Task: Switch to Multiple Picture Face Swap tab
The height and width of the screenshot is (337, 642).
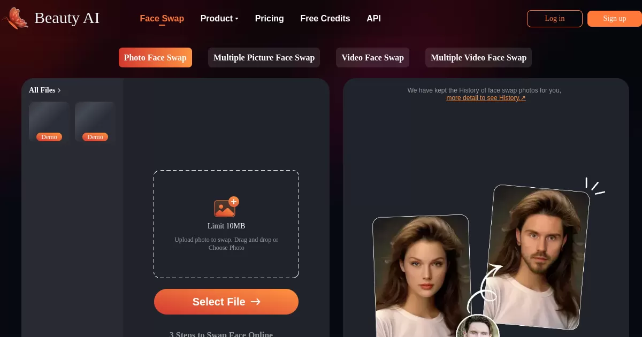Action: 264,58
